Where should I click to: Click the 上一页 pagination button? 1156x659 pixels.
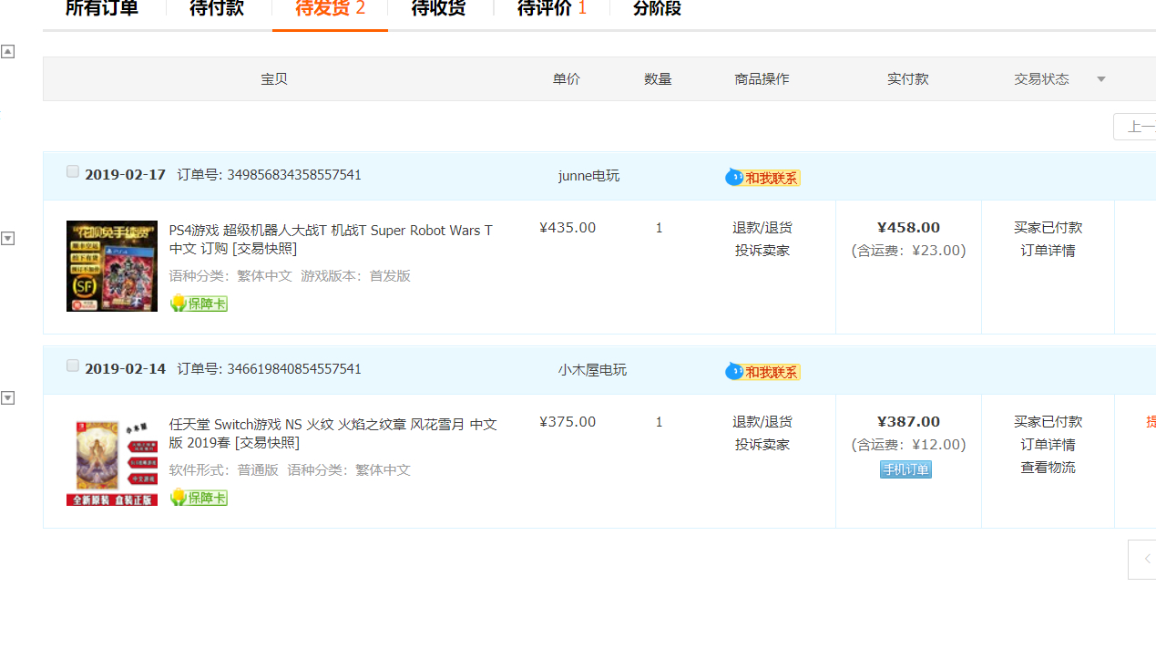(x=1135, y=127)
